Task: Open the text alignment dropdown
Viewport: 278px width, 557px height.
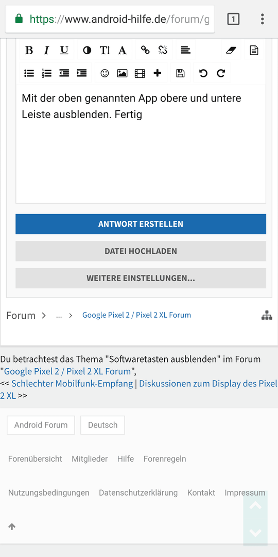Action: [x=185, y=50]
